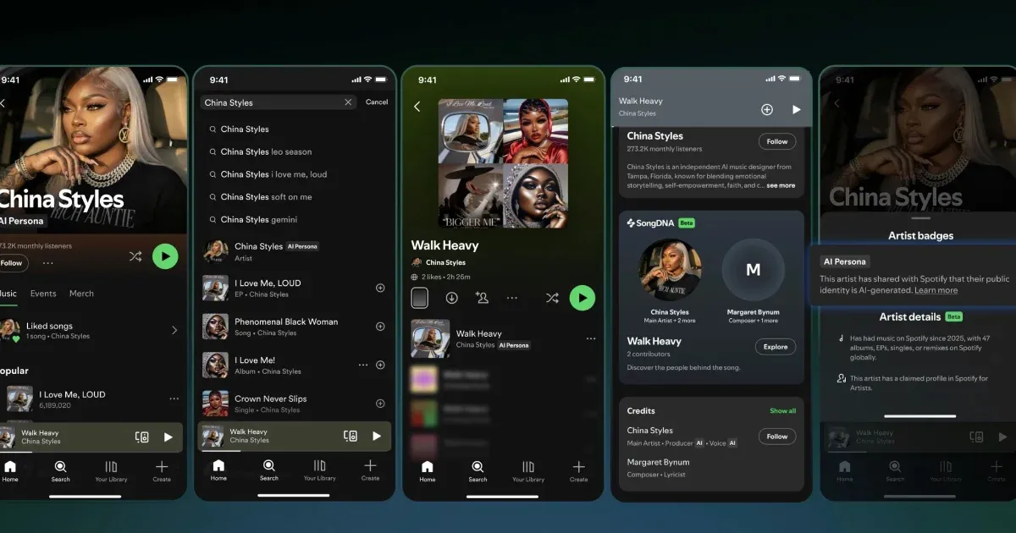Open Your Library on artist page phone
The height and width of the screenshot is (533, 1016).
coord(111,470)
